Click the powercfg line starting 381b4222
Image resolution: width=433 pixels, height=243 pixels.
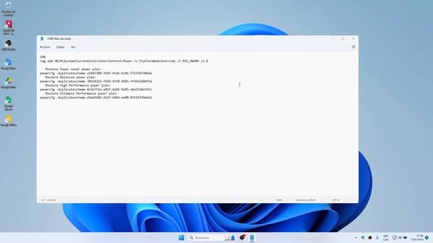(x=96, y=81)
